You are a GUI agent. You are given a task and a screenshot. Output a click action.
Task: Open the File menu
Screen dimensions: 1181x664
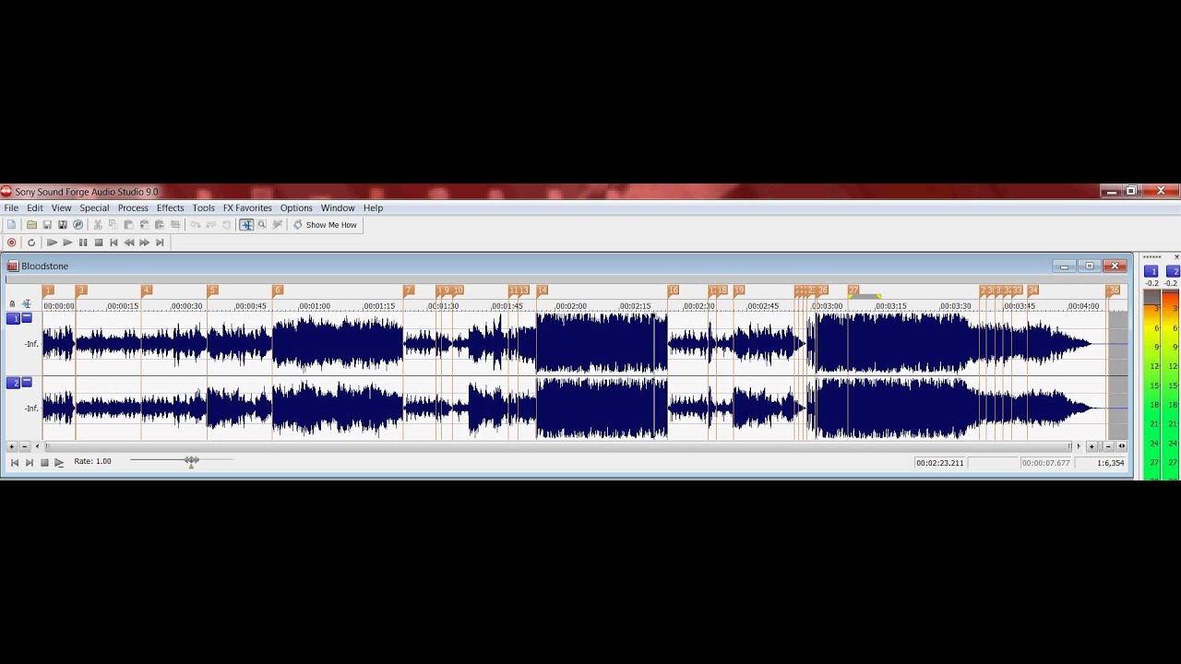click(x=11, y=208)
